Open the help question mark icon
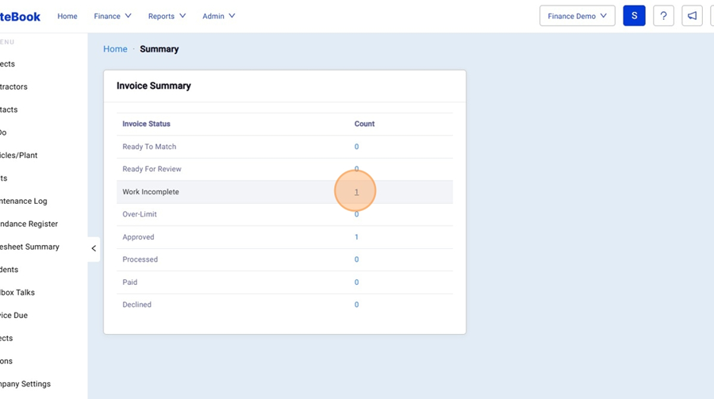 [x=663, y=16]
